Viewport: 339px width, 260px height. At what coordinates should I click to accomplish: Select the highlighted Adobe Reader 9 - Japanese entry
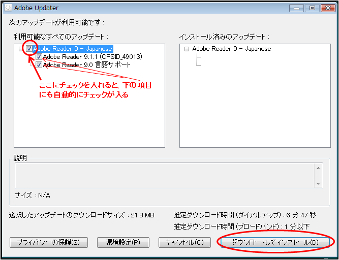[x=73, y=49]
